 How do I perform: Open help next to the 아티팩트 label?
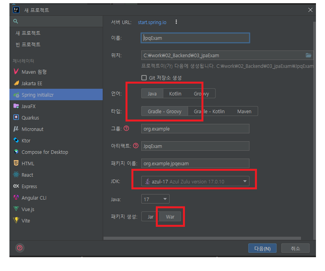(x=136, y=146)
